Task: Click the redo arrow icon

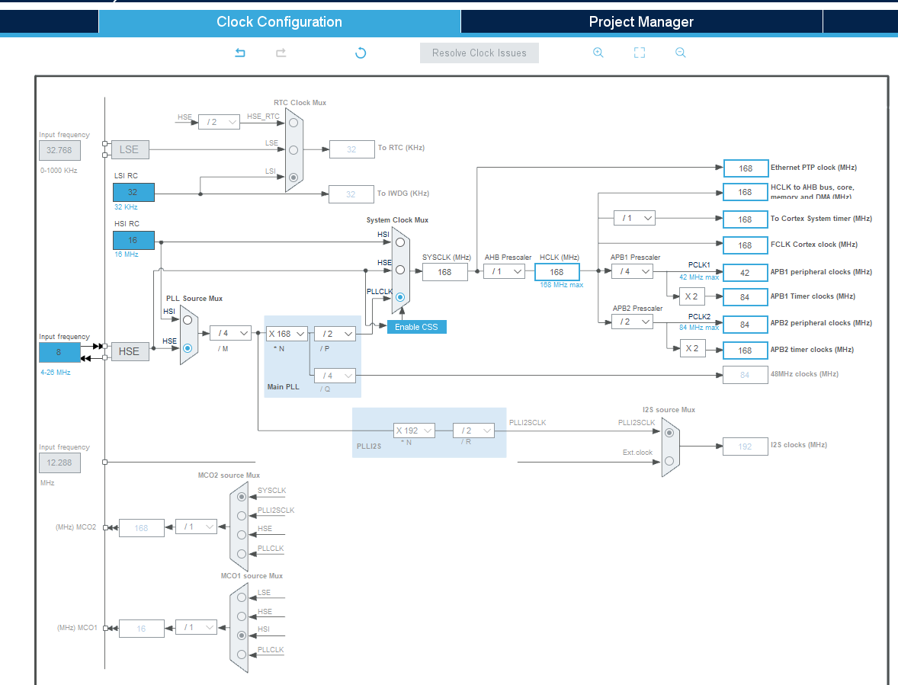Action: 281,53
